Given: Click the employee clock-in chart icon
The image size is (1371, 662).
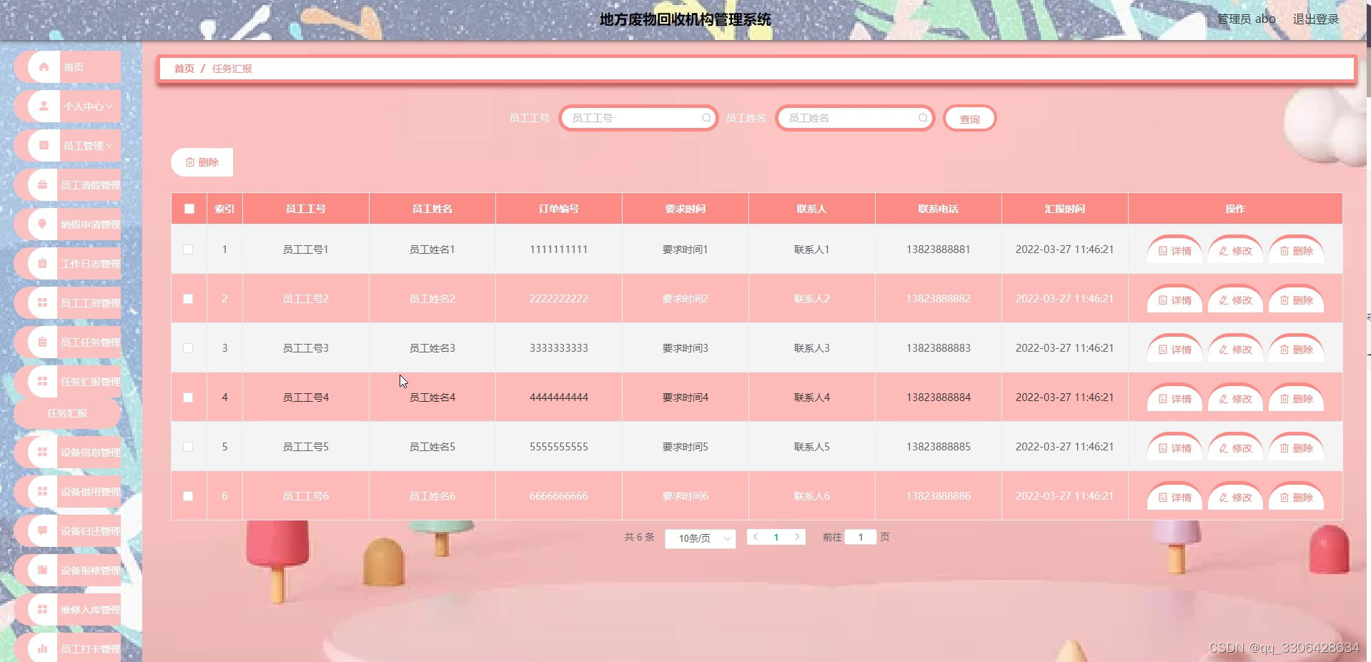Looking at the screenshot, I should click(43, 649).
